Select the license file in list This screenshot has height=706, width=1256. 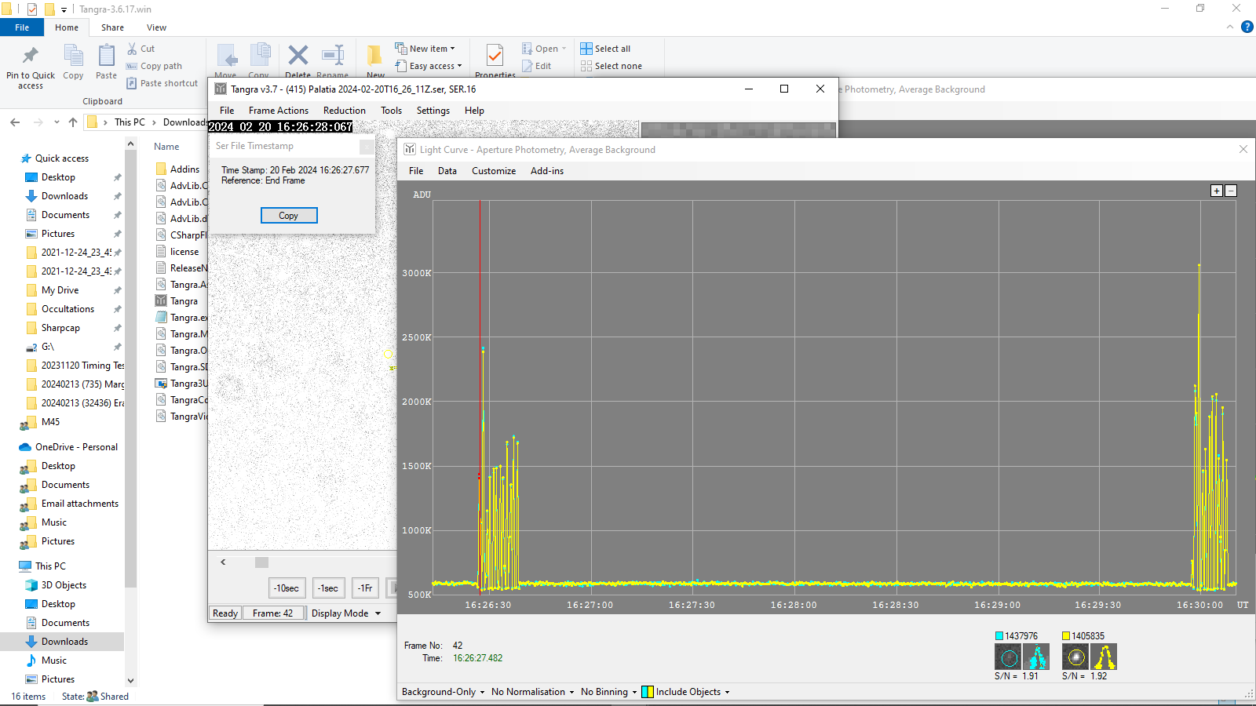[184, 252]
